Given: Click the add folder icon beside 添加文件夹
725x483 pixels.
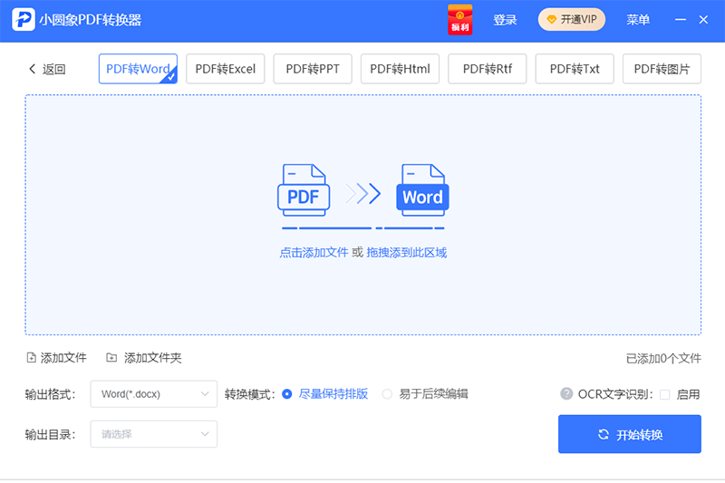Looking at the screenshot, I should pos(111,358).
